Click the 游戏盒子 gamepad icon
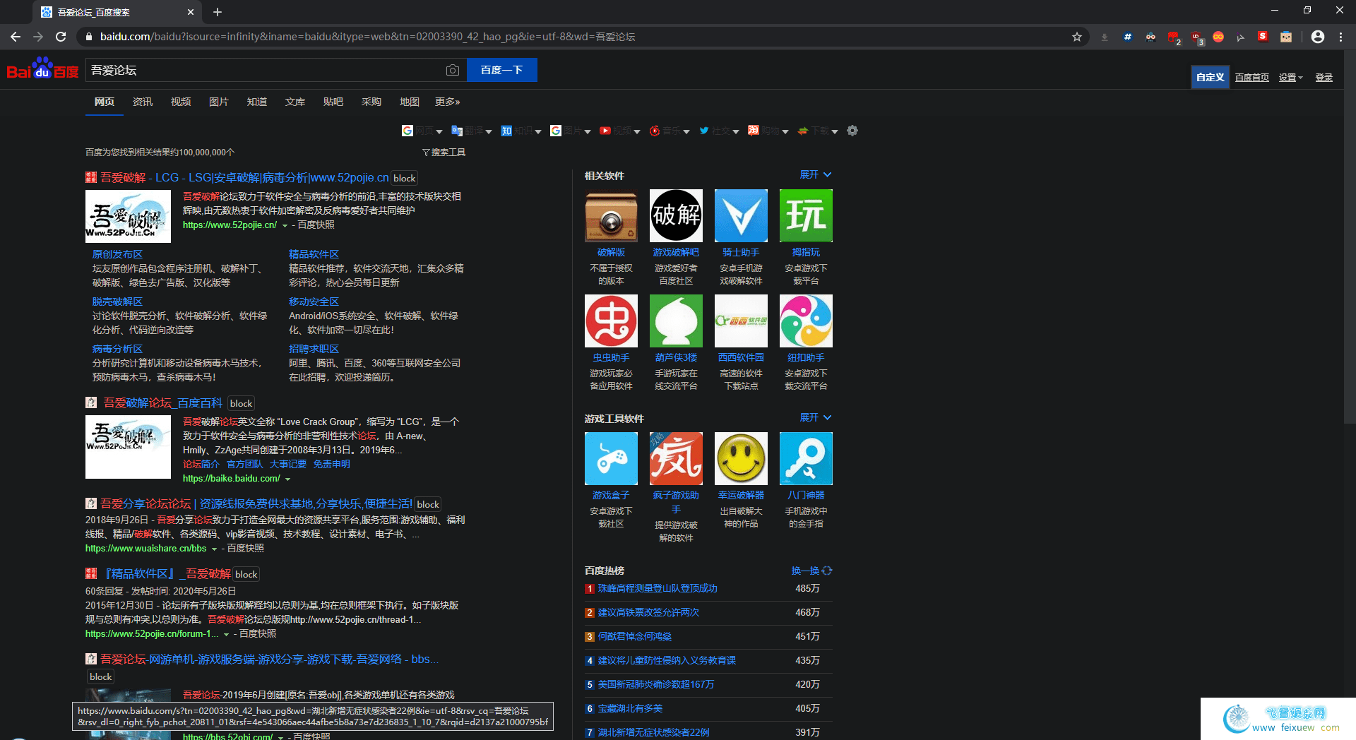The height and width of the screenshot is (740, 1356). [x=611, y=458]
